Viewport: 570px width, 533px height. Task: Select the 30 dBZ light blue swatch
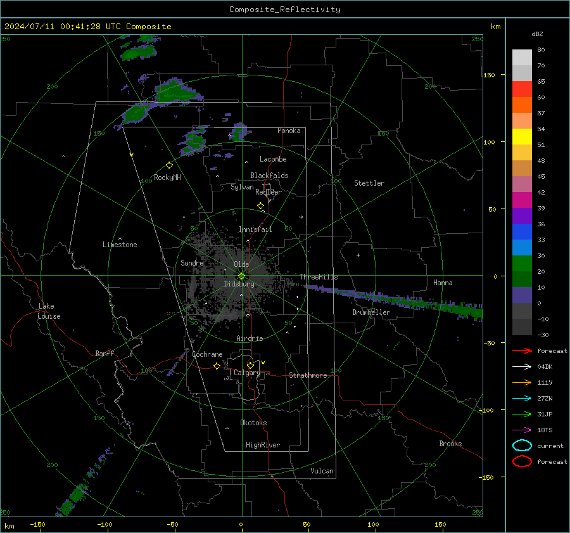pyautogui.click(x=522, y=248)
